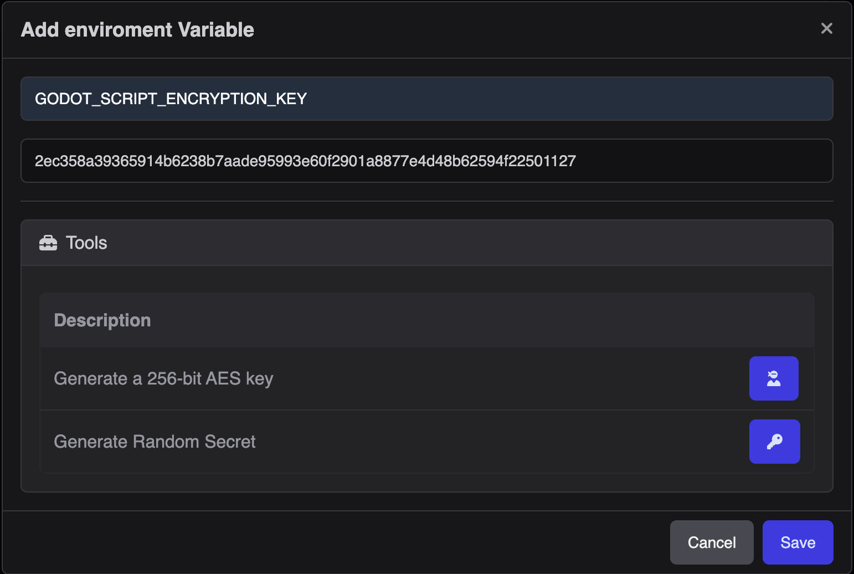Click the 'Add enviroment Variable' dialog title
854x574 pixels.
click(137, 29)
